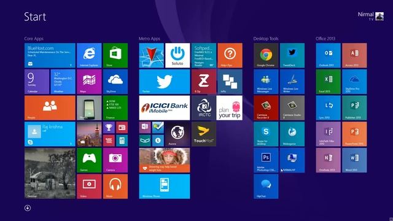Viewport: 393px width, 221px height.
Task: Launch Adobe Photoshop CS6 tile
Action: pyautogui.click(x=266, y=160)
